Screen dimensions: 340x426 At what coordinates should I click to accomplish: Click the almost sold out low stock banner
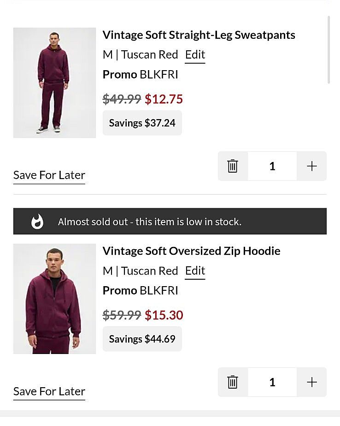[x=170, y=222]
